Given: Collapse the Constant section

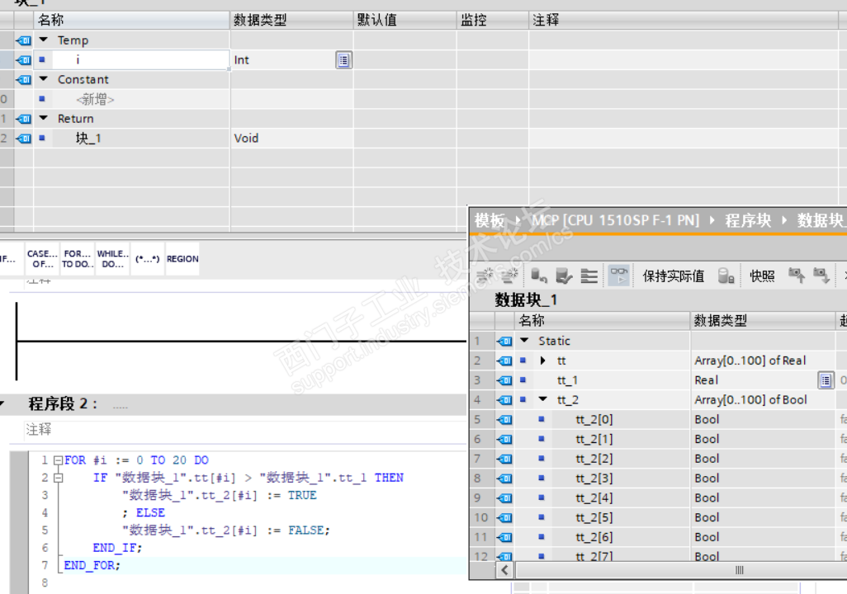Looking at the screenshot, I should coord(44,79).
